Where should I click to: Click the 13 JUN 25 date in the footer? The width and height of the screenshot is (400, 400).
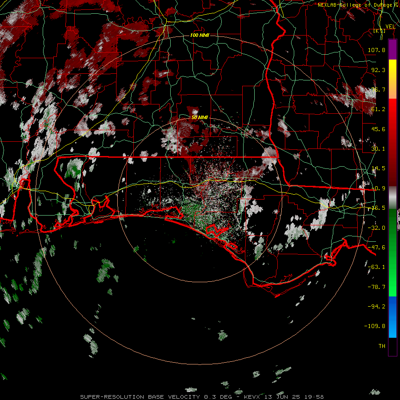[x=282, y=397]
